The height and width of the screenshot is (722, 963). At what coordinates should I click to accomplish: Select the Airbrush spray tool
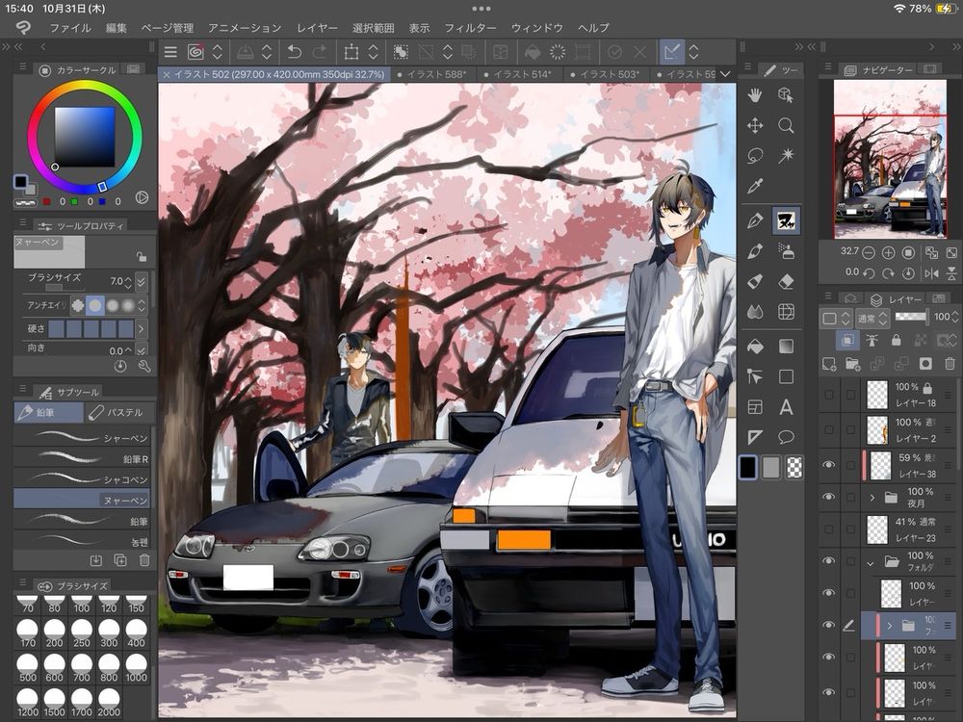[786, 250]
